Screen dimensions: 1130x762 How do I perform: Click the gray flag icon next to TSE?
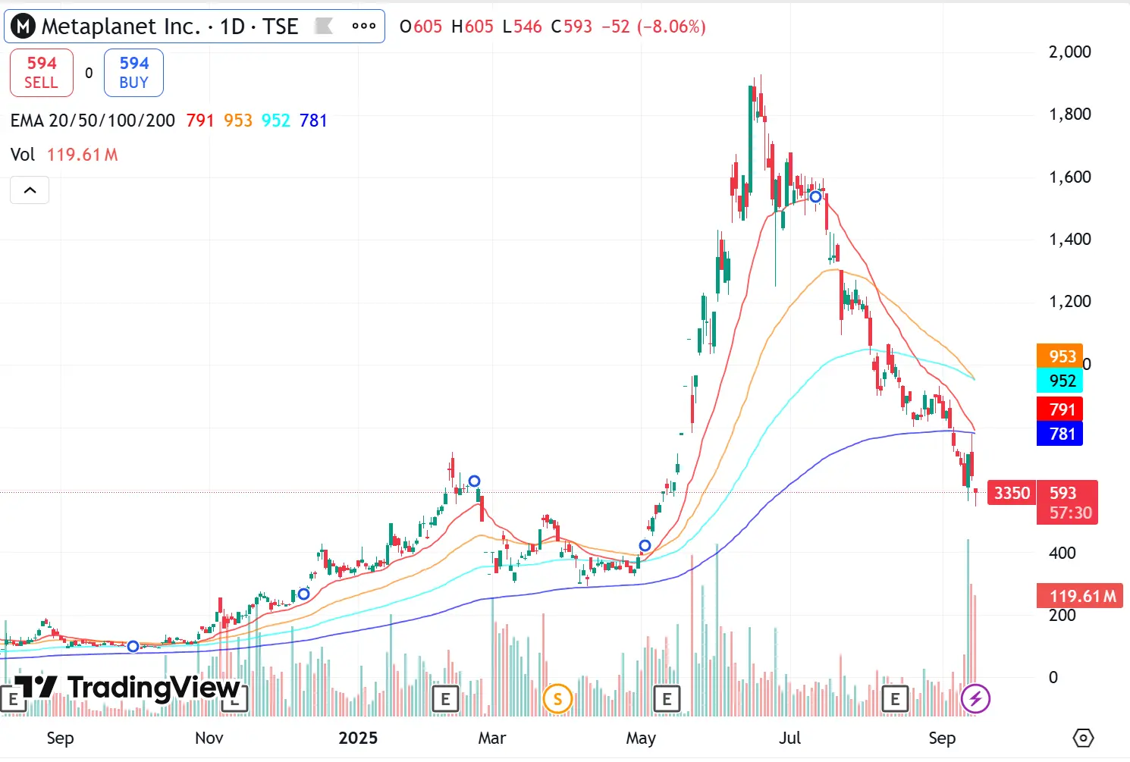pos(324,27)
